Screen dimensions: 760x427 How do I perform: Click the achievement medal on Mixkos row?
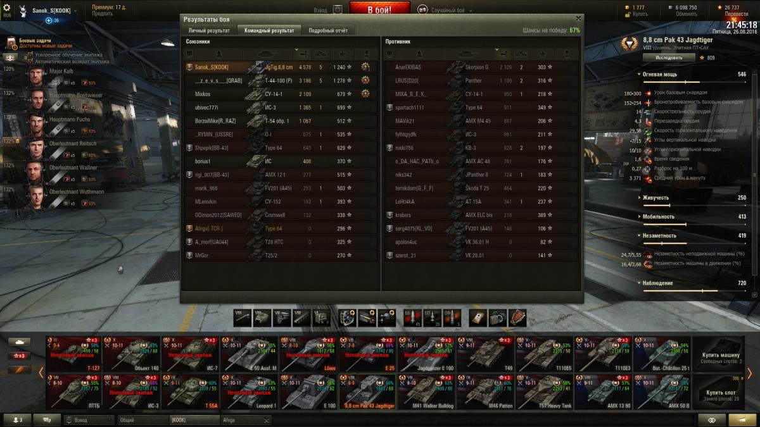(366, 94)
